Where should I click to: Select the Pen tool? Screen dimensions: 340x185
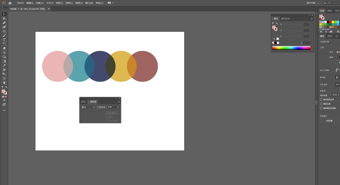coord(4,23)
